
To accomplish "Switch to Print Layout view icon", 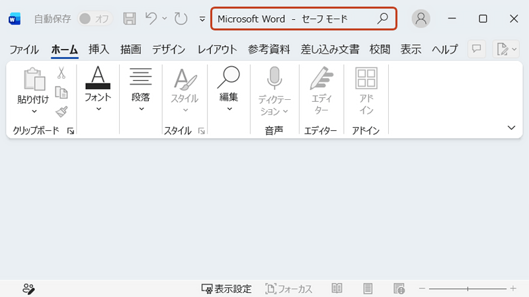I will pyautogui.click(x=368, y=288).
